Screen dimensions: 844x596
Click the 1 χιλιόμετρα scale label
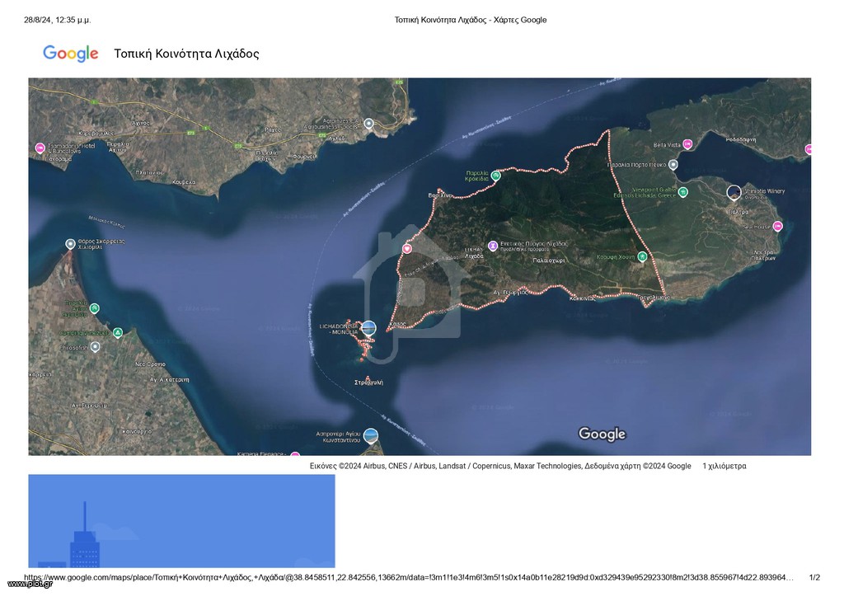point(724,467)
